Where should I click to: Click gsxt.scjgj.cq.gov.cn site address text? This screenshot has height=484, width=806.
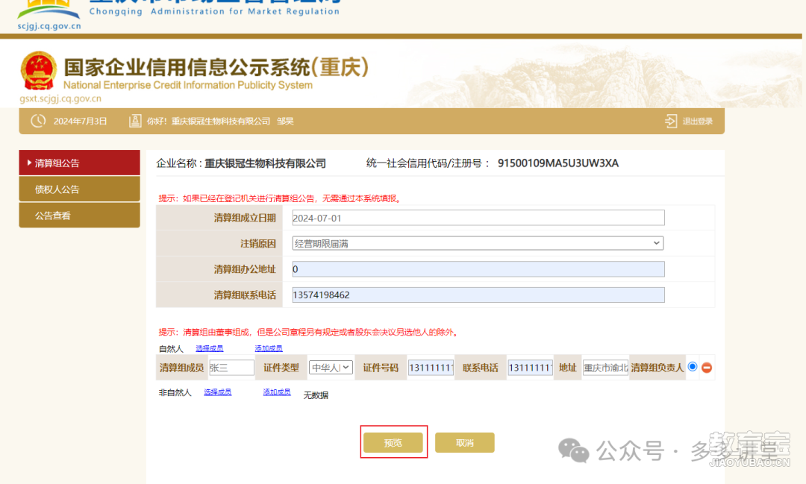pos(60,98)
